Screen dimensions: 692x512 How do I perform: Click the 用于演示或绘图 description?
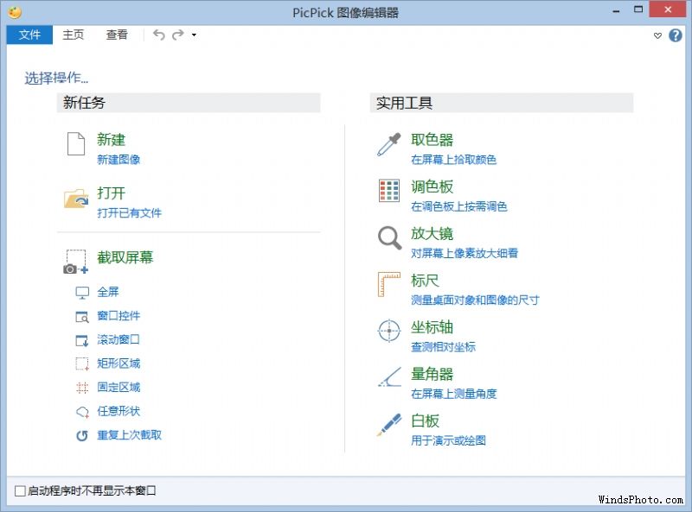[448, 440]
